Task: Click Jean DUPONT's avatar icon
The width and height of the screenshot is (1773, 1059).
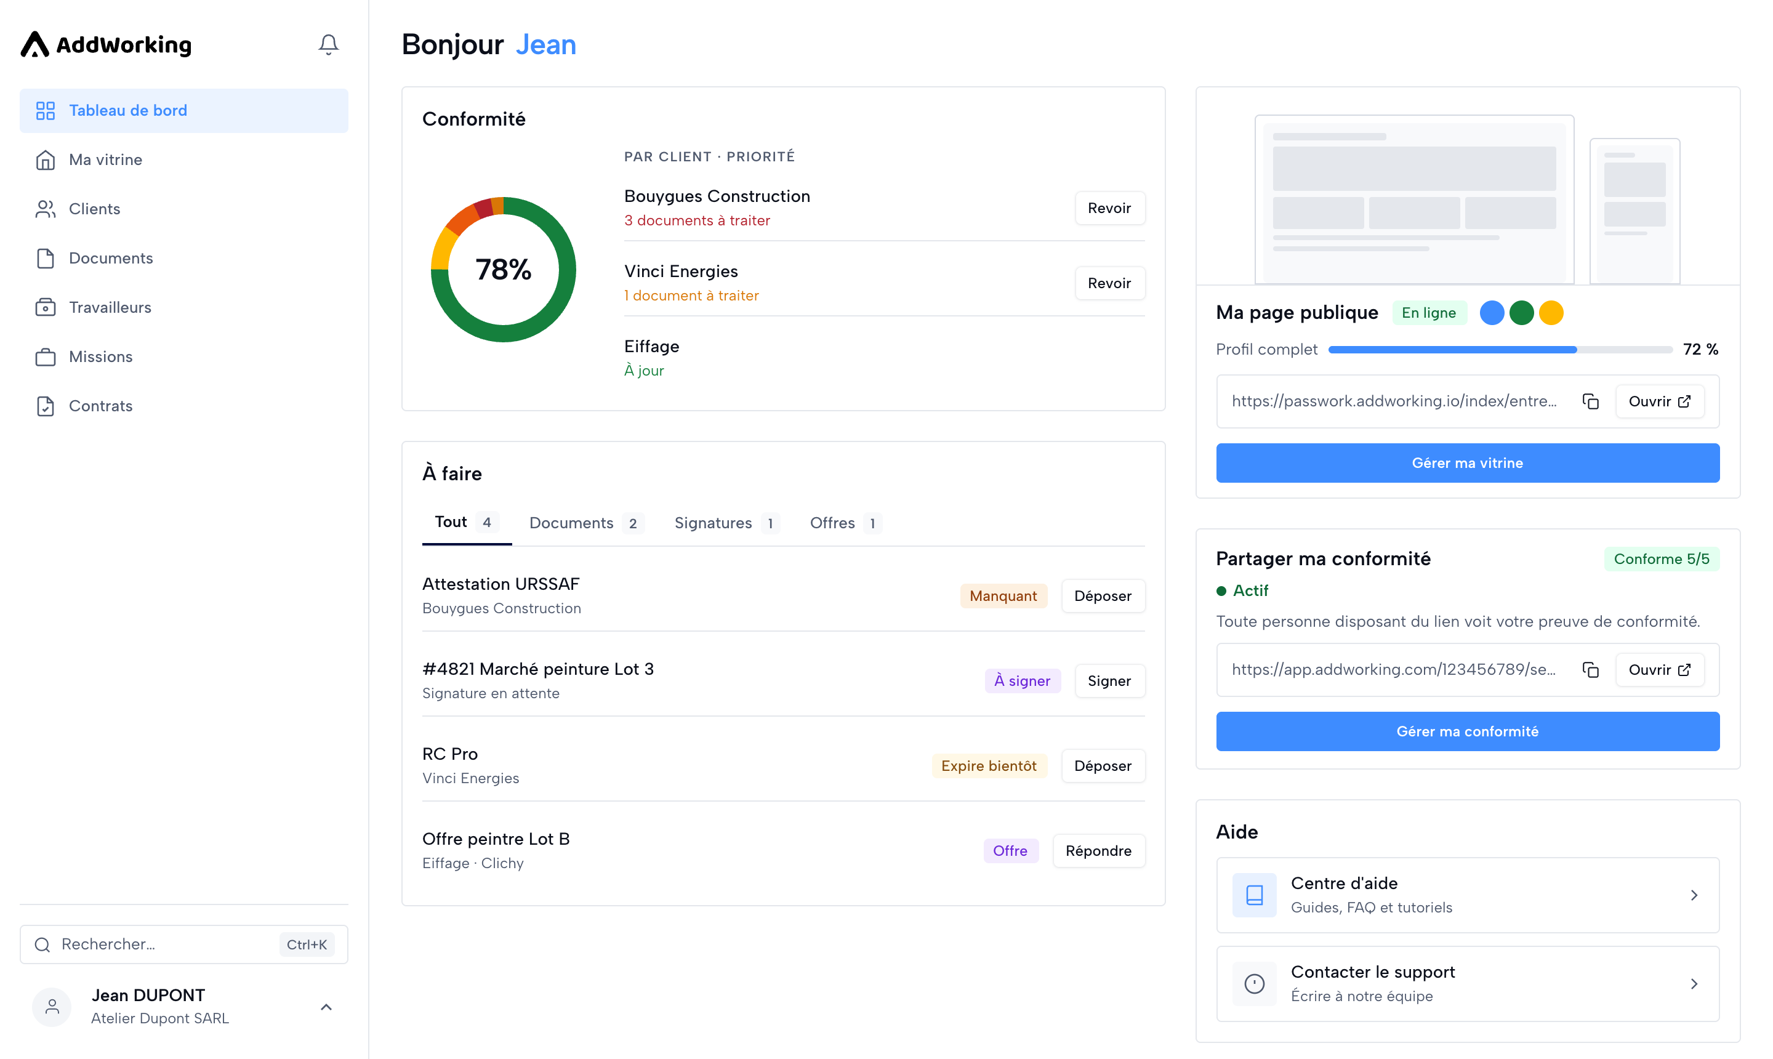Action: pos(52,1007)
